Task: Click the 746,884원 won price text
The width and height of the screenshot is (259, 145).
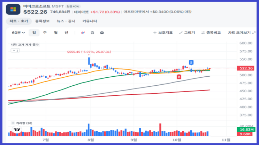Action: 60,12
